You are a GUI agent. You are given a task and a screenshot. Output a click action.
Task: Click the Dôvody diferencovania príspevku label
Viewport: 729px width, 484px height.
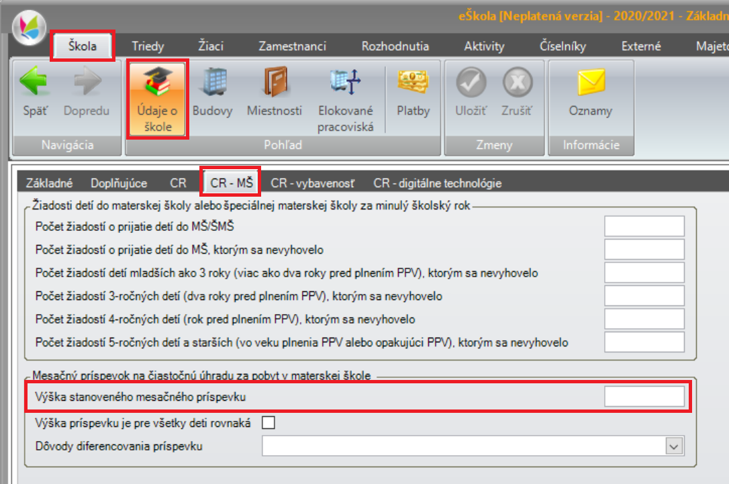click(x=119, y=446)
